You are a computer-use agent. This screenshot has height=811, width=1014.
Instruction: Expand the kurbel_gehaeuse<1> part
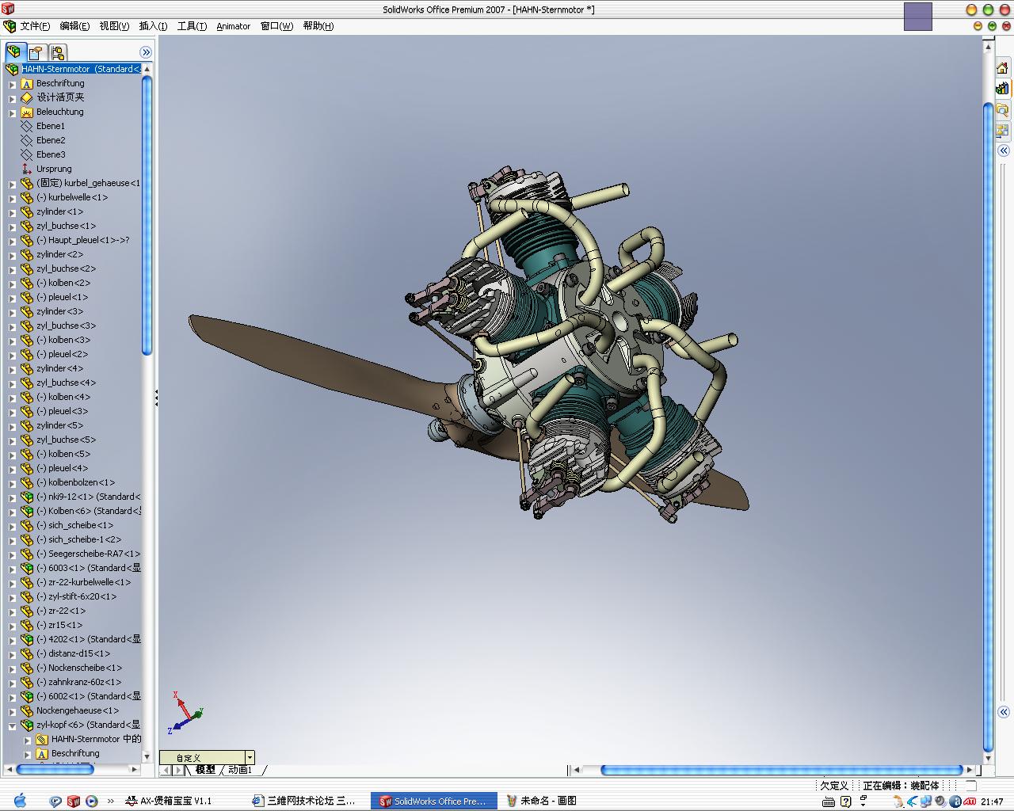tap(12, 184)
